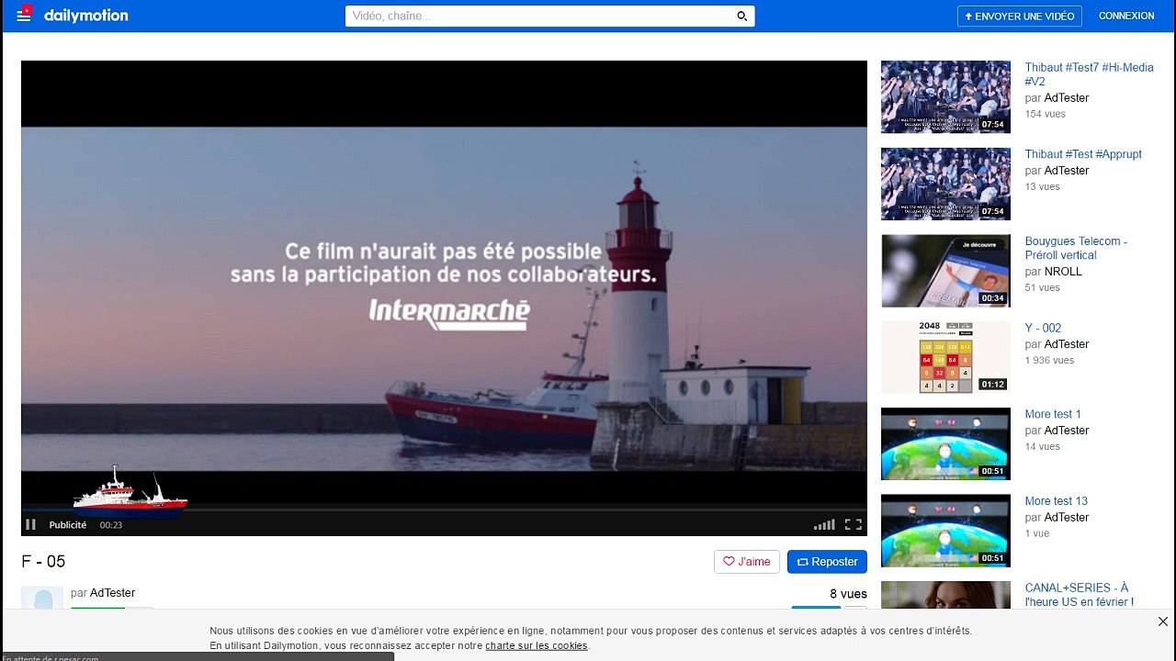1176x661 pixels.
Task: Open Bouygues Telecom - Préroll vertical title
Action: pyautogui.click(x=1076, y=248)
